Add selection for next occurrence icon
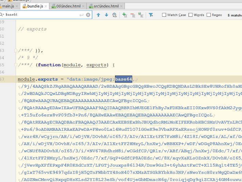Screen dimensions: 242x182 click(x=125, y=15)
